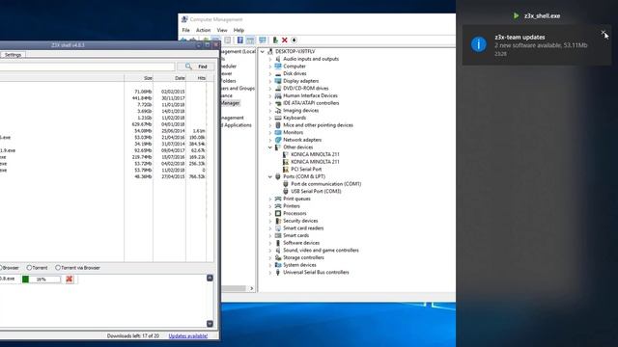618x347 pixels.
Task: Open the Action menu
Action: tap(204, 30)
